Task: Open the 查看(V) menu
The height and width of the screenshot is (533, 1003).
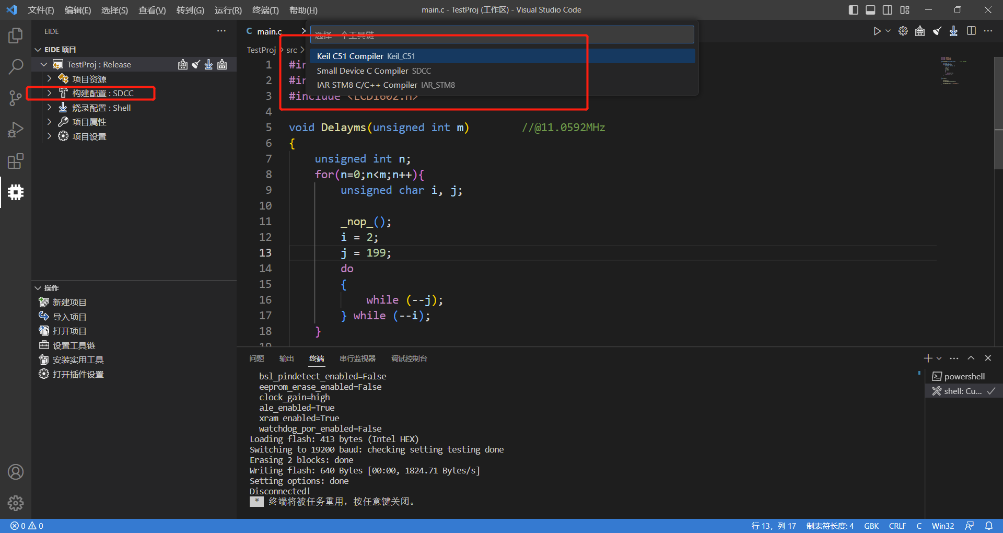Action: coord(152,10)
